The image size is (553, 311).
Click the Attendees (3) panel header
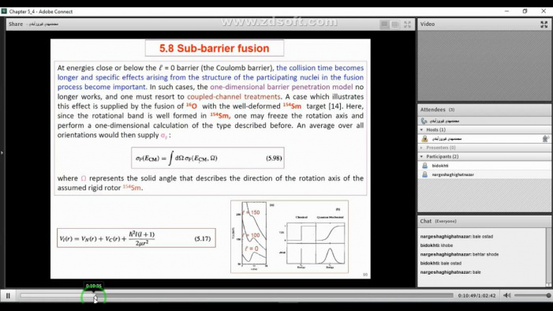point(437,110)
